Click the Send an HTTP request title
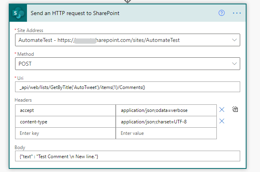 (75, 13)
